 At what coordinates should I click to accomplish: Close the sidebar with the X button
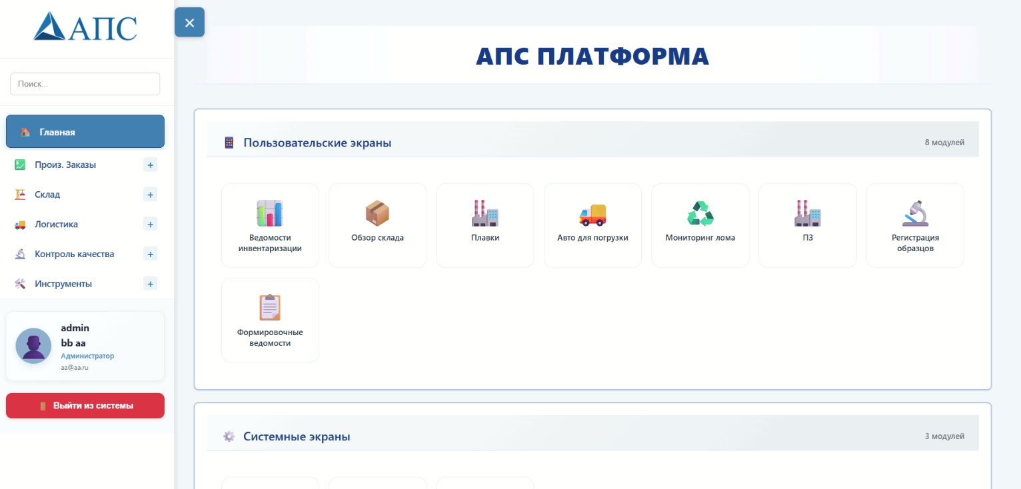(189, 23)
